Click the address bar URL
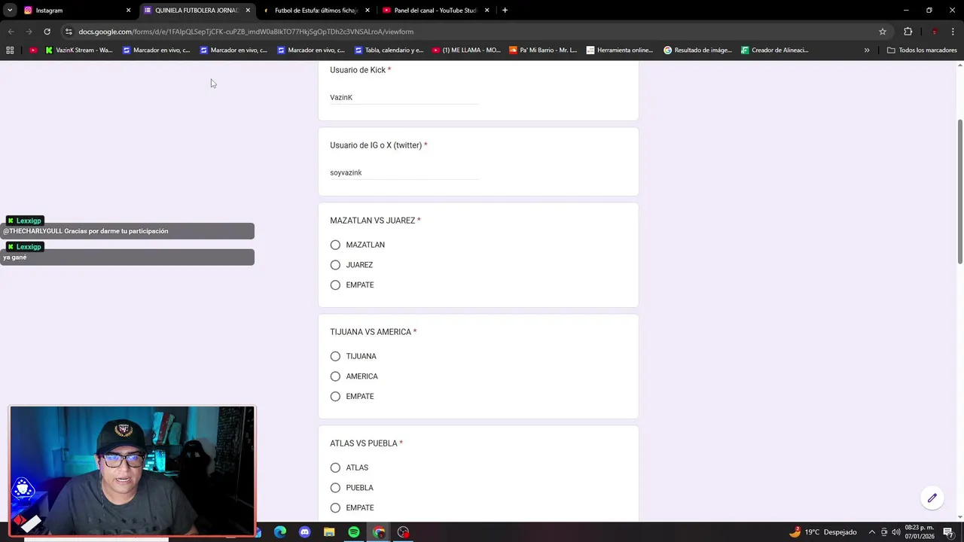 click(x=246, y=32)
